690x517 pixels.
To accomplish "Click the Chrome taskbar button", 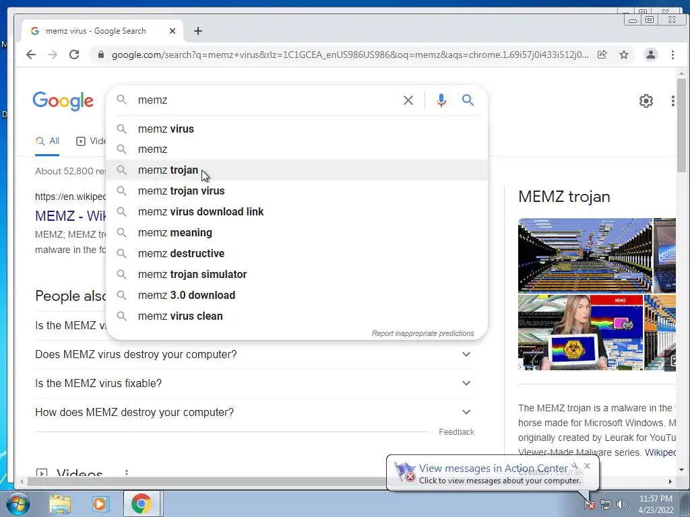I will [142, 504].
